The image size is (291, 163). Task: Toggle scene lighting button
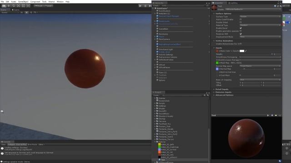coord(27,12)
